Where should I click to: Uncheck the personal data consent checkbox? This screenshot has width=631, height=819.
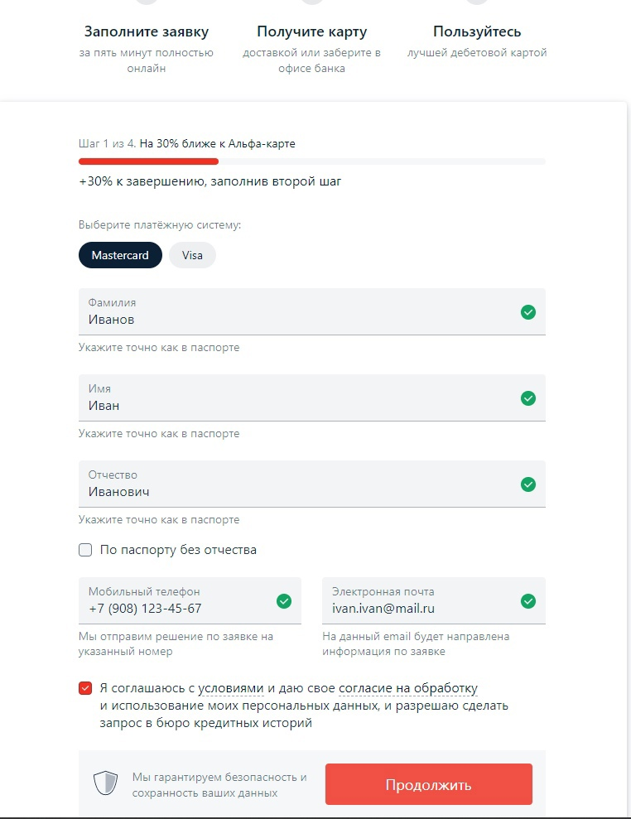[85, 688]
